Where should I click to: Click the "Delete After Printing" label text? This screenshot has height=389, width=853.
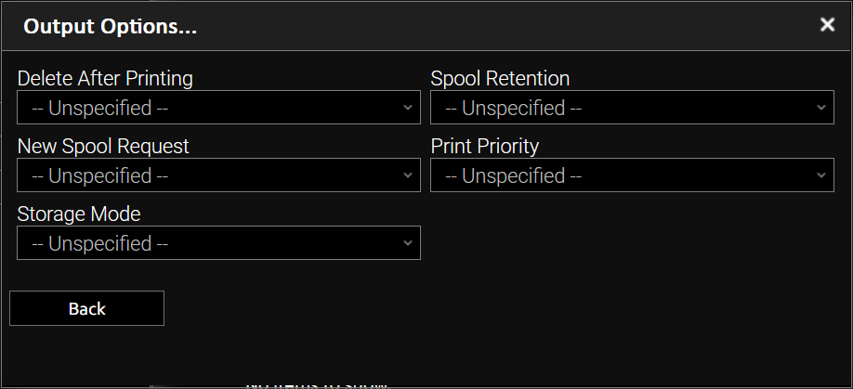click(105, 78)
